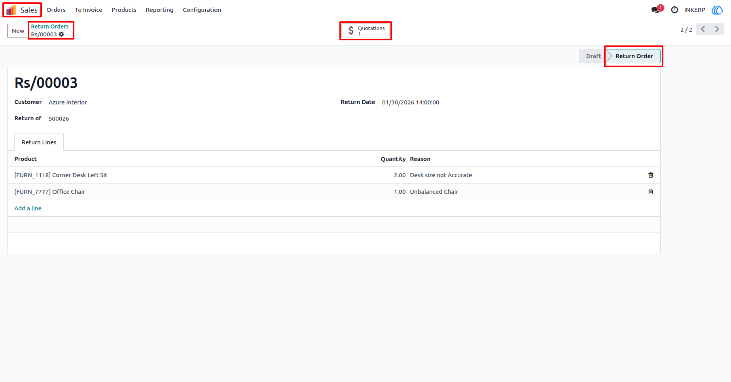Open the Orders menu
This screenshot has height=382, width=731.
tap(56, 10)
